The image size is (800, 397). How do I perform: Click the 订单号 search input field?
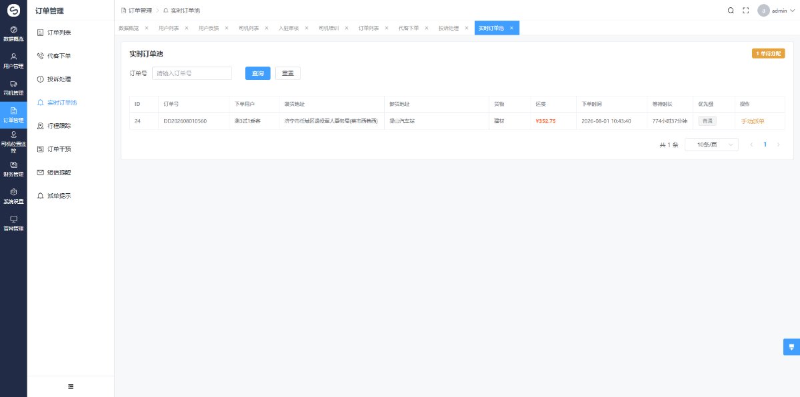coord(192,73)
